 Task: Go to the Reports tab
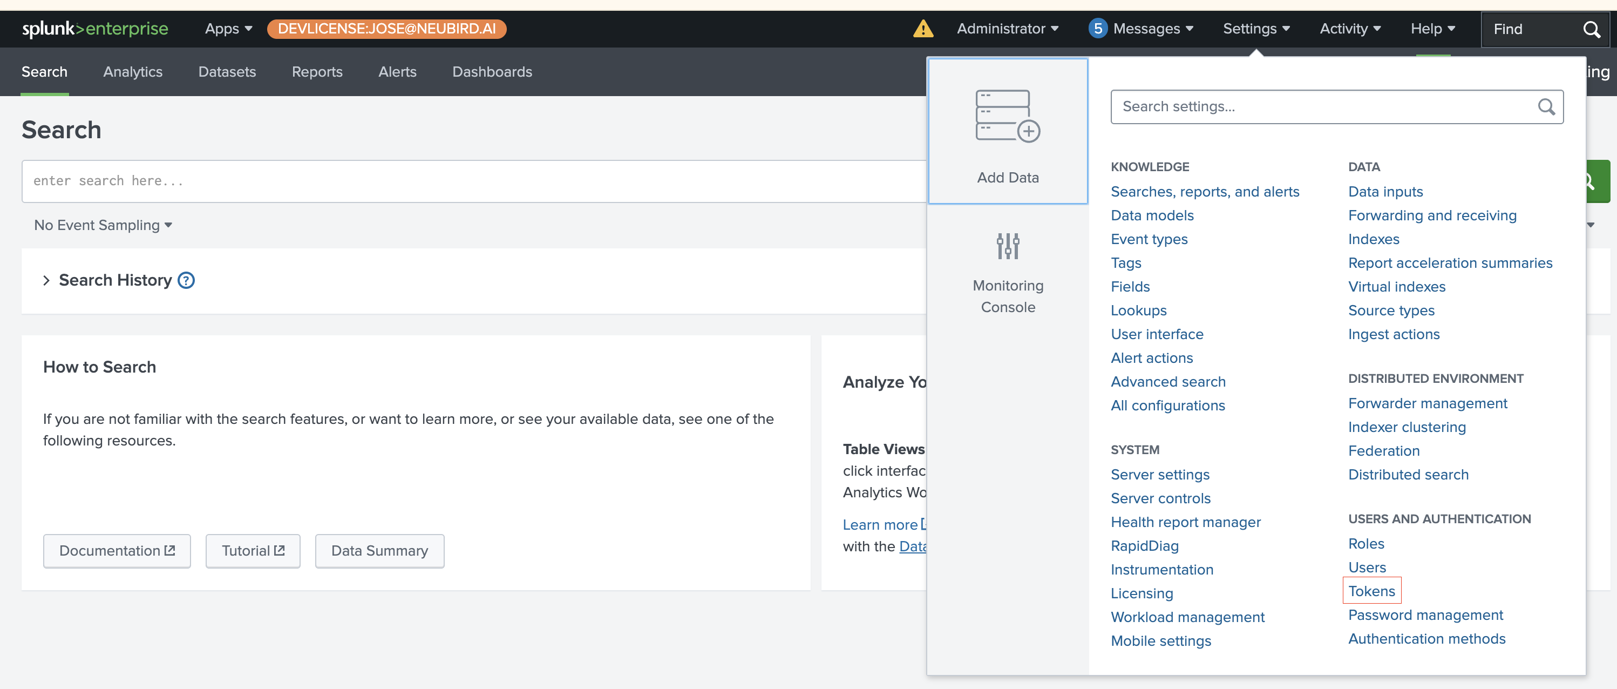click(317, 72)
